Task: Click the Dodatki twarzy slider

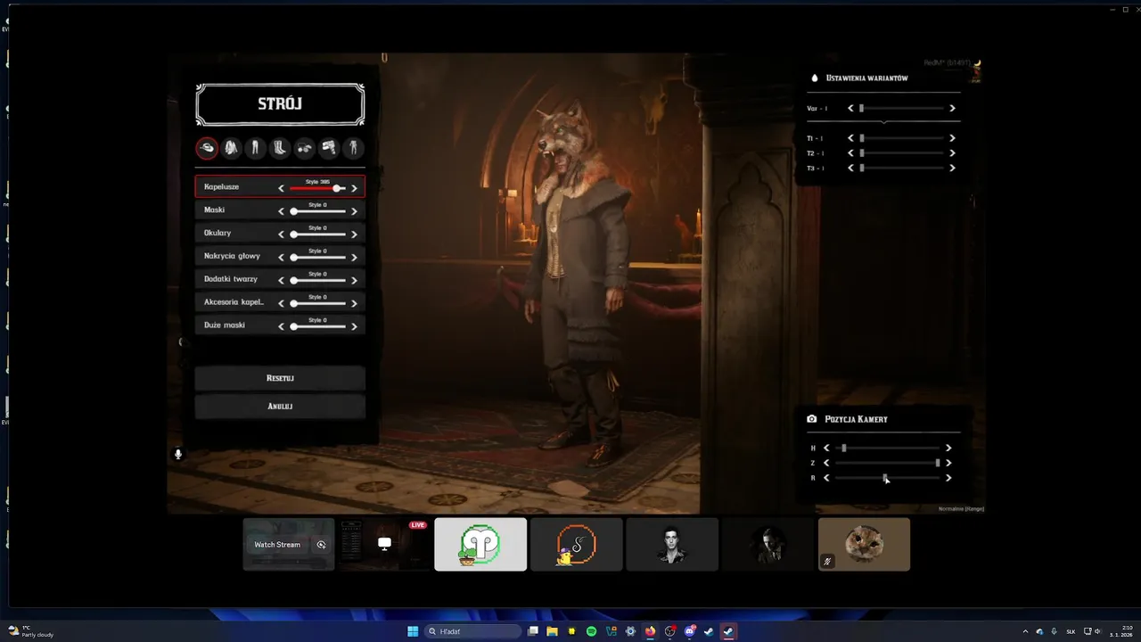Action: [318, 281]
